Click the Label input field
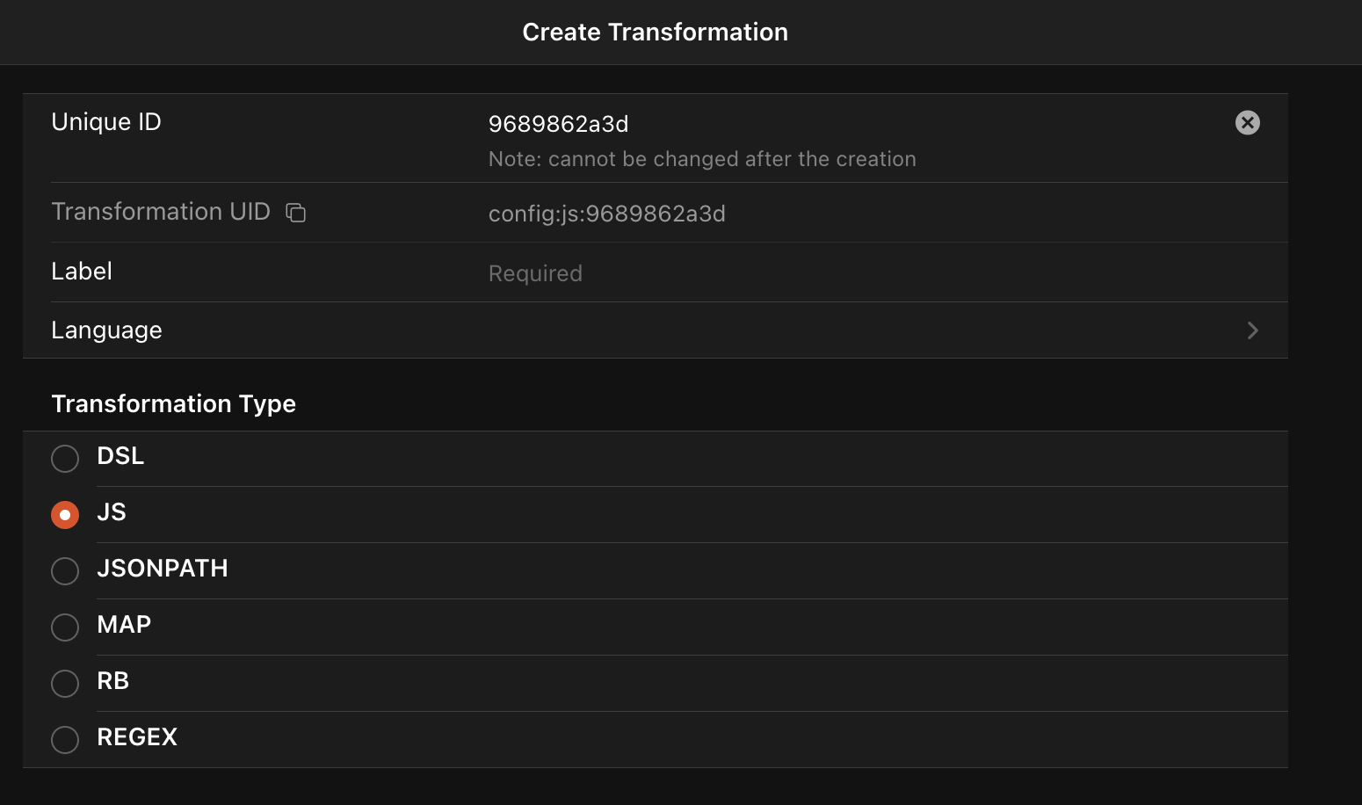The image size is (1362, 805). pos(791,273)
